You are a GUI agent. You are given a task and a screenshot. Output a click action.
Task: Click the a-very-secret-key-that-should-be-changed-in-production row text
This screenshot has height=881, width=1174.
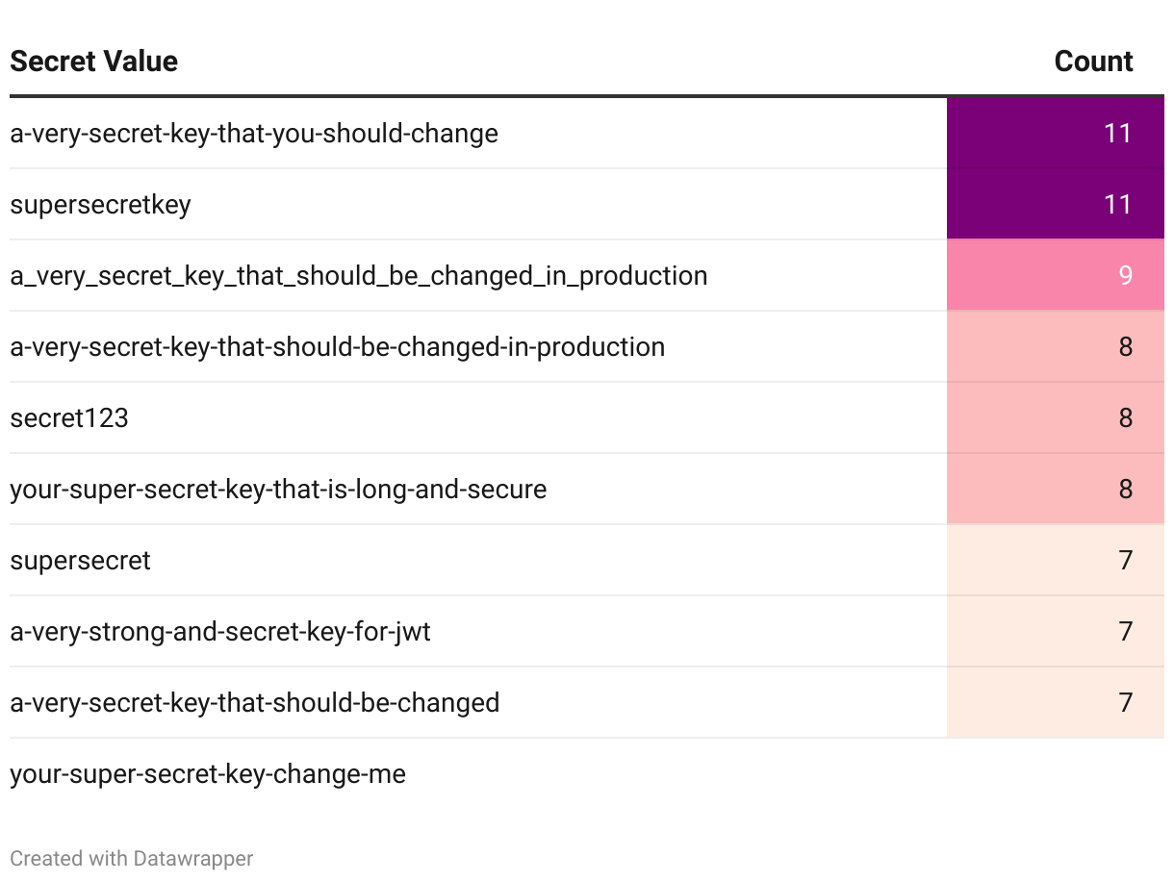click(337, 346)
